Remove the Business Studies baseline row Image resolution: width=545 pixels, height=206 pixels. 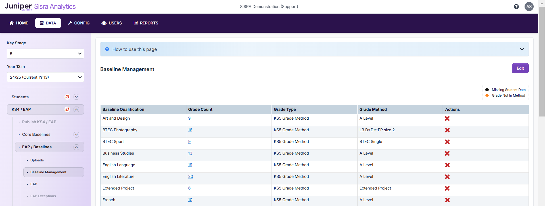click(447, 153)
